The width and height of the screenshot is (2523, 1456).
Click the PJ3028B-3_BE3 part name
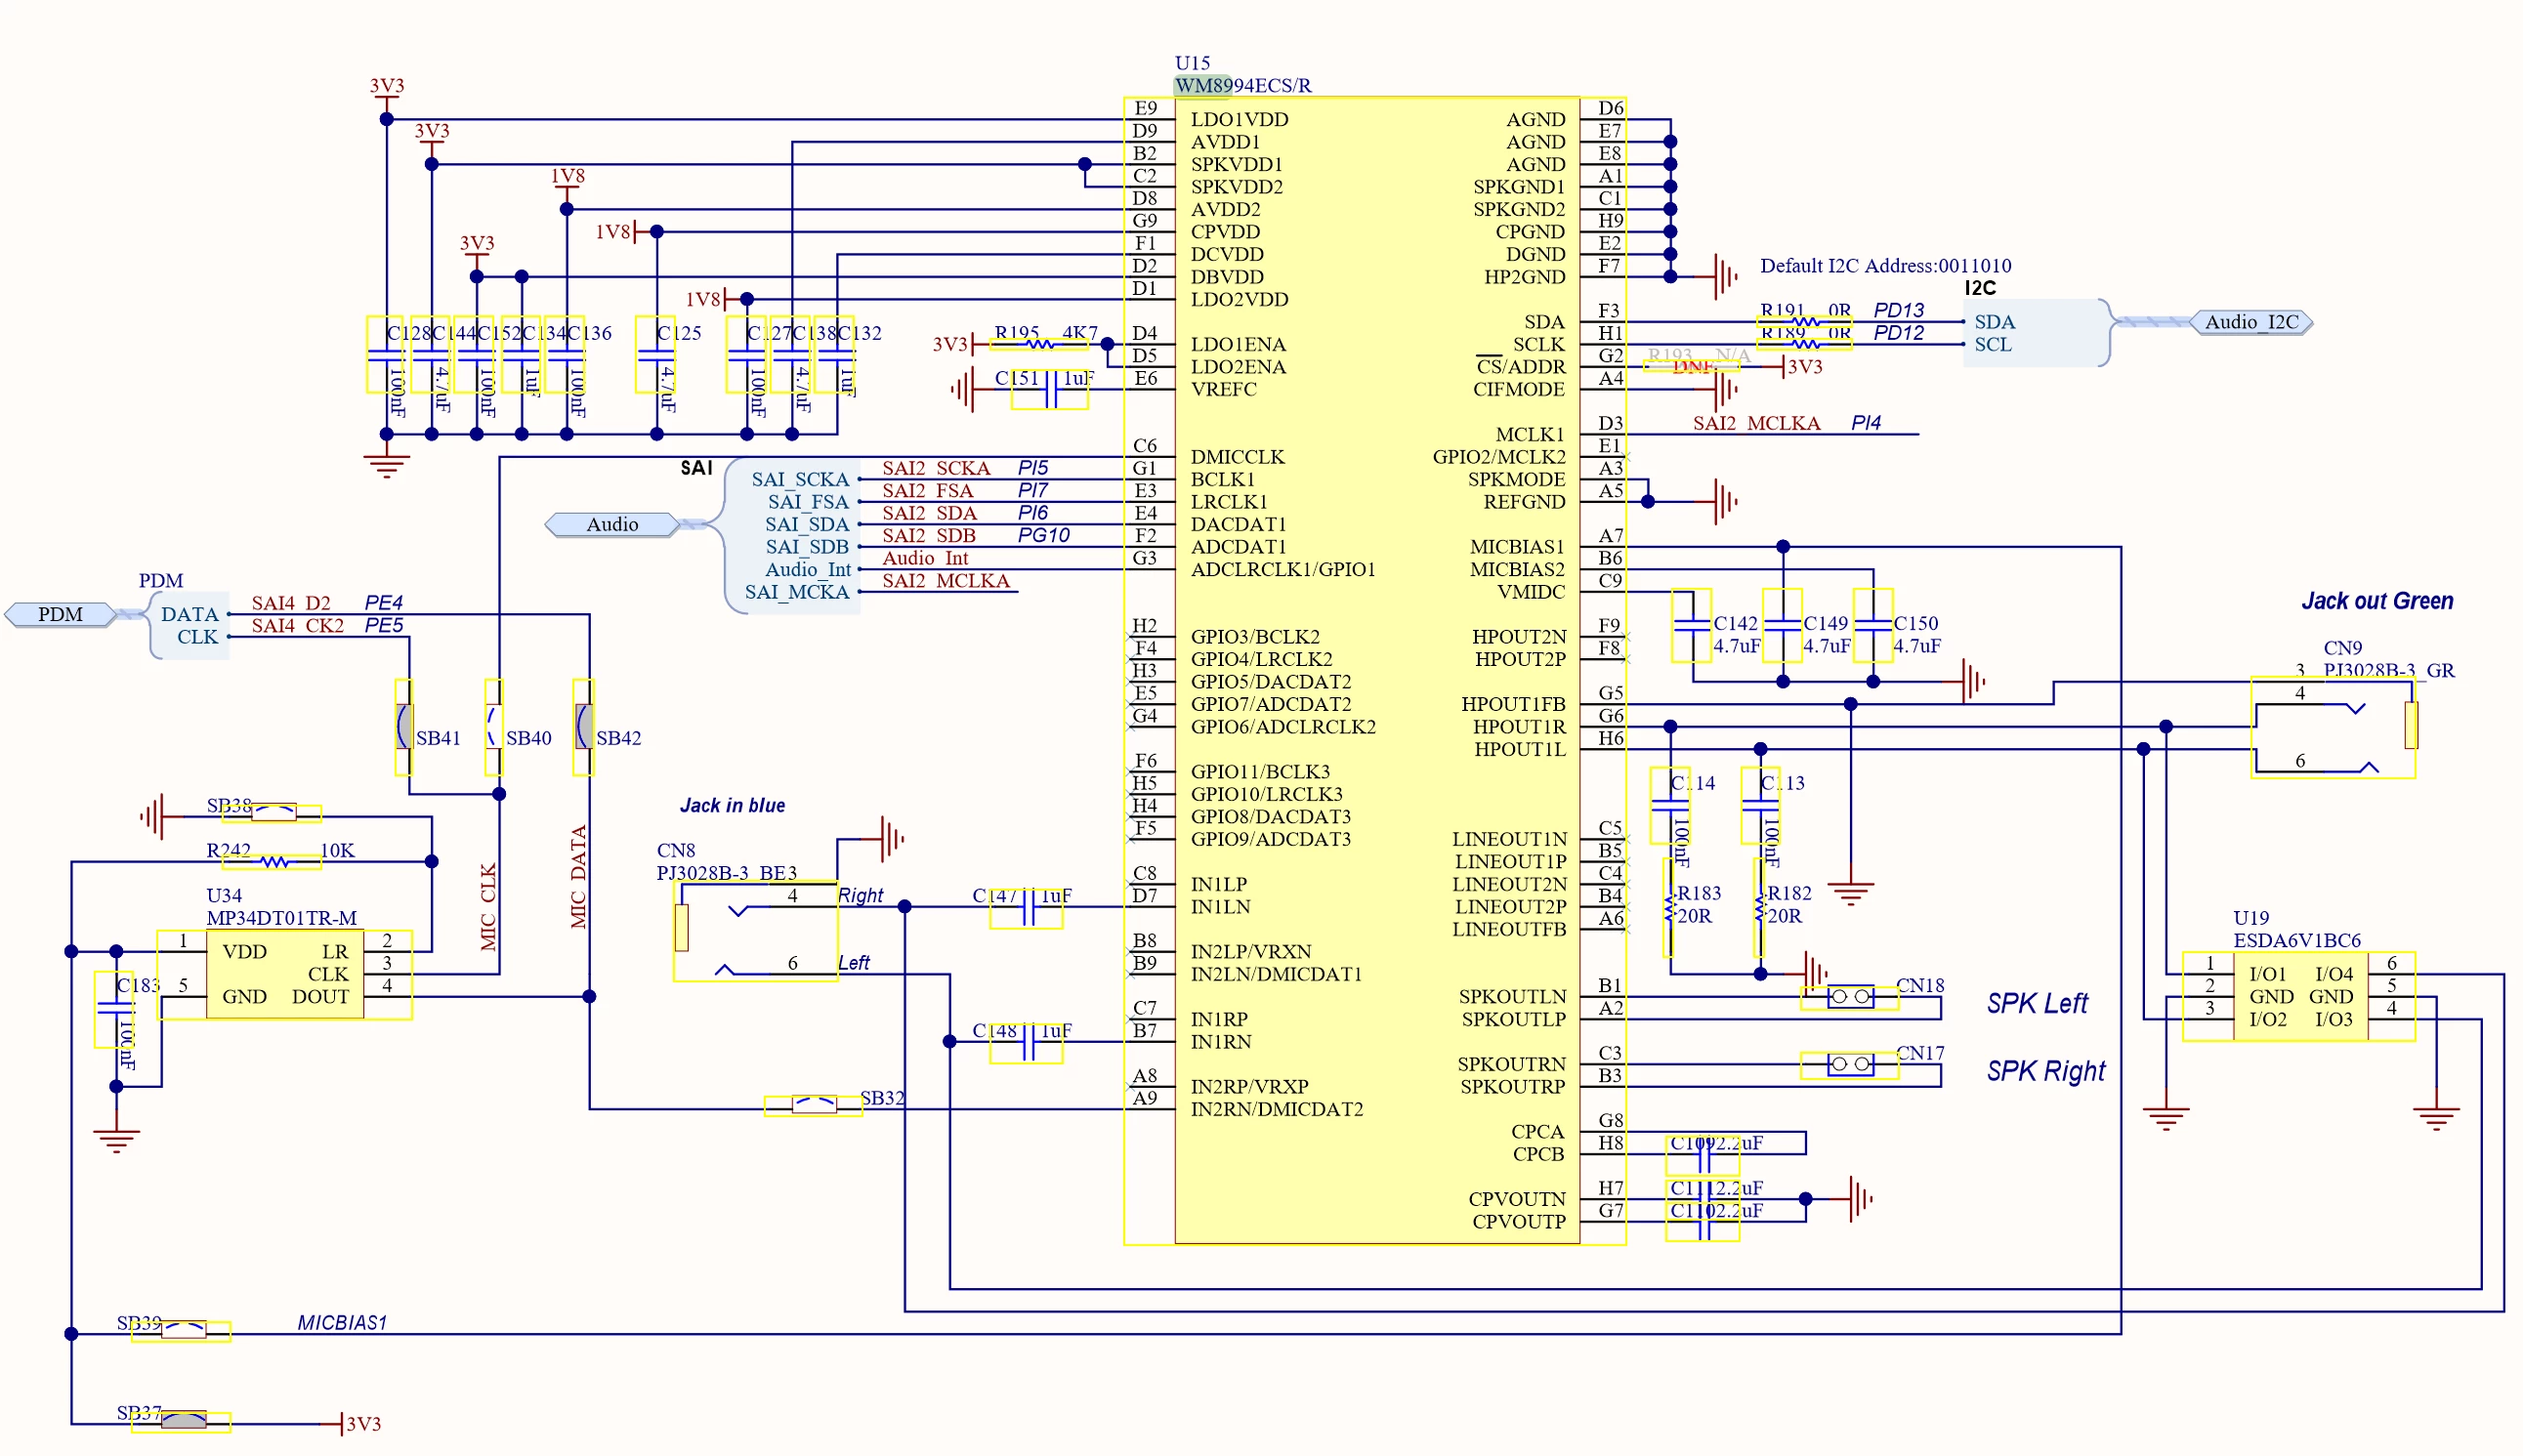coord(726,873)
